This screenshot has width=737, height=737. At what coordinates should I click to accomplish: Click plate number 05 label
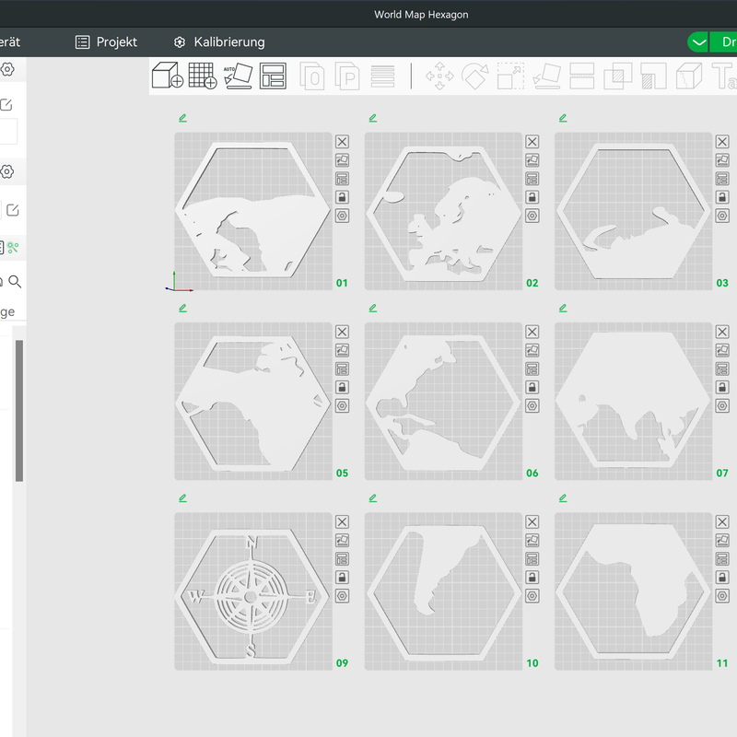pyautogui.click(x=342, y=473)
